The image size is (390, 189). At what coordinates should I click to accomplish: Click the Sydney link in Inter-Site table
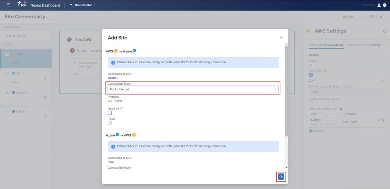(316, 120)
